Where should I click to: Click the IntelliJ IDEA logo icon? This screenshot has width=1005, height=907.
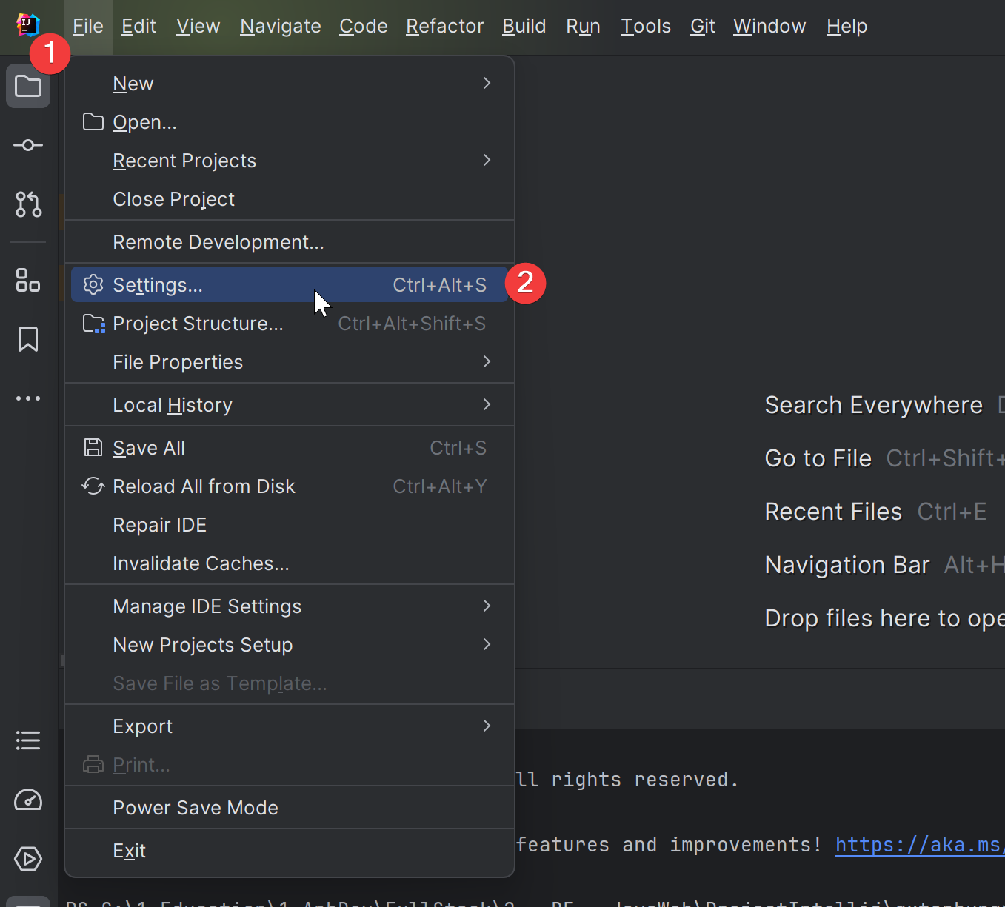click(27, 24)
